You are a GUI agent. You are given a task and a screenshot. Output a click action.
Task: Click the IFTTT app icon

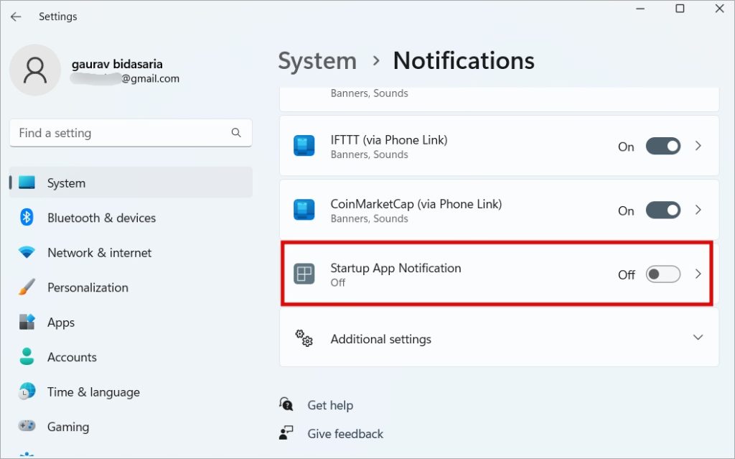[304, 146]
